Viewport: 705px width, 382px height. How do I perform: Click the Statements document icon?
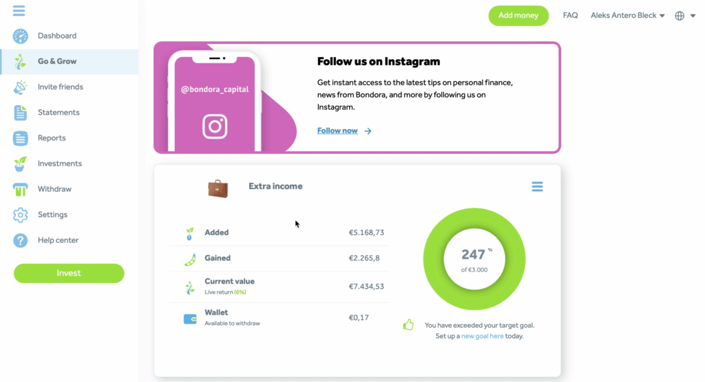(21, 113)
